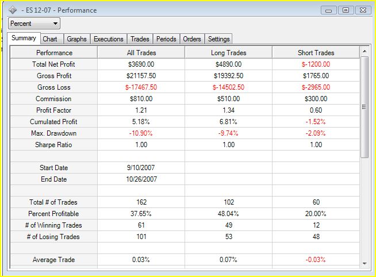Viewport: 376px width, 277px height.
Task: Click the $-17467.50 gross loss value
Action: tap(141, 87)
